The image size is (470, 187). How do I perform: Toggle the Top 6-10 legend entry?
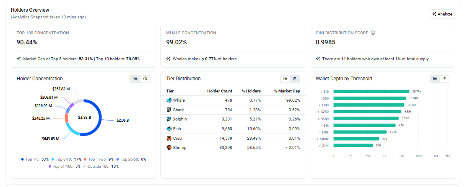66,159
